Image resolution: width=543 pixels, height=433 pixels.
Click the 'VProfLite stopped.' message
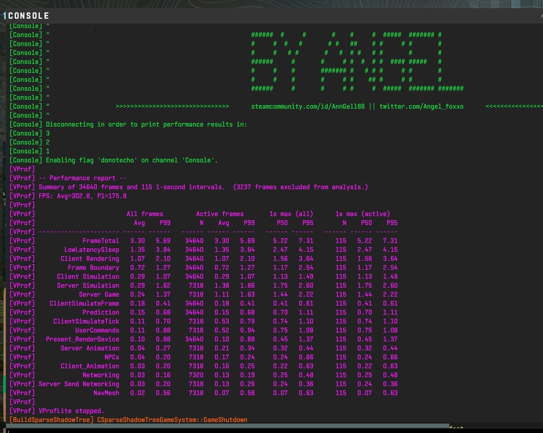pos(71,411)
